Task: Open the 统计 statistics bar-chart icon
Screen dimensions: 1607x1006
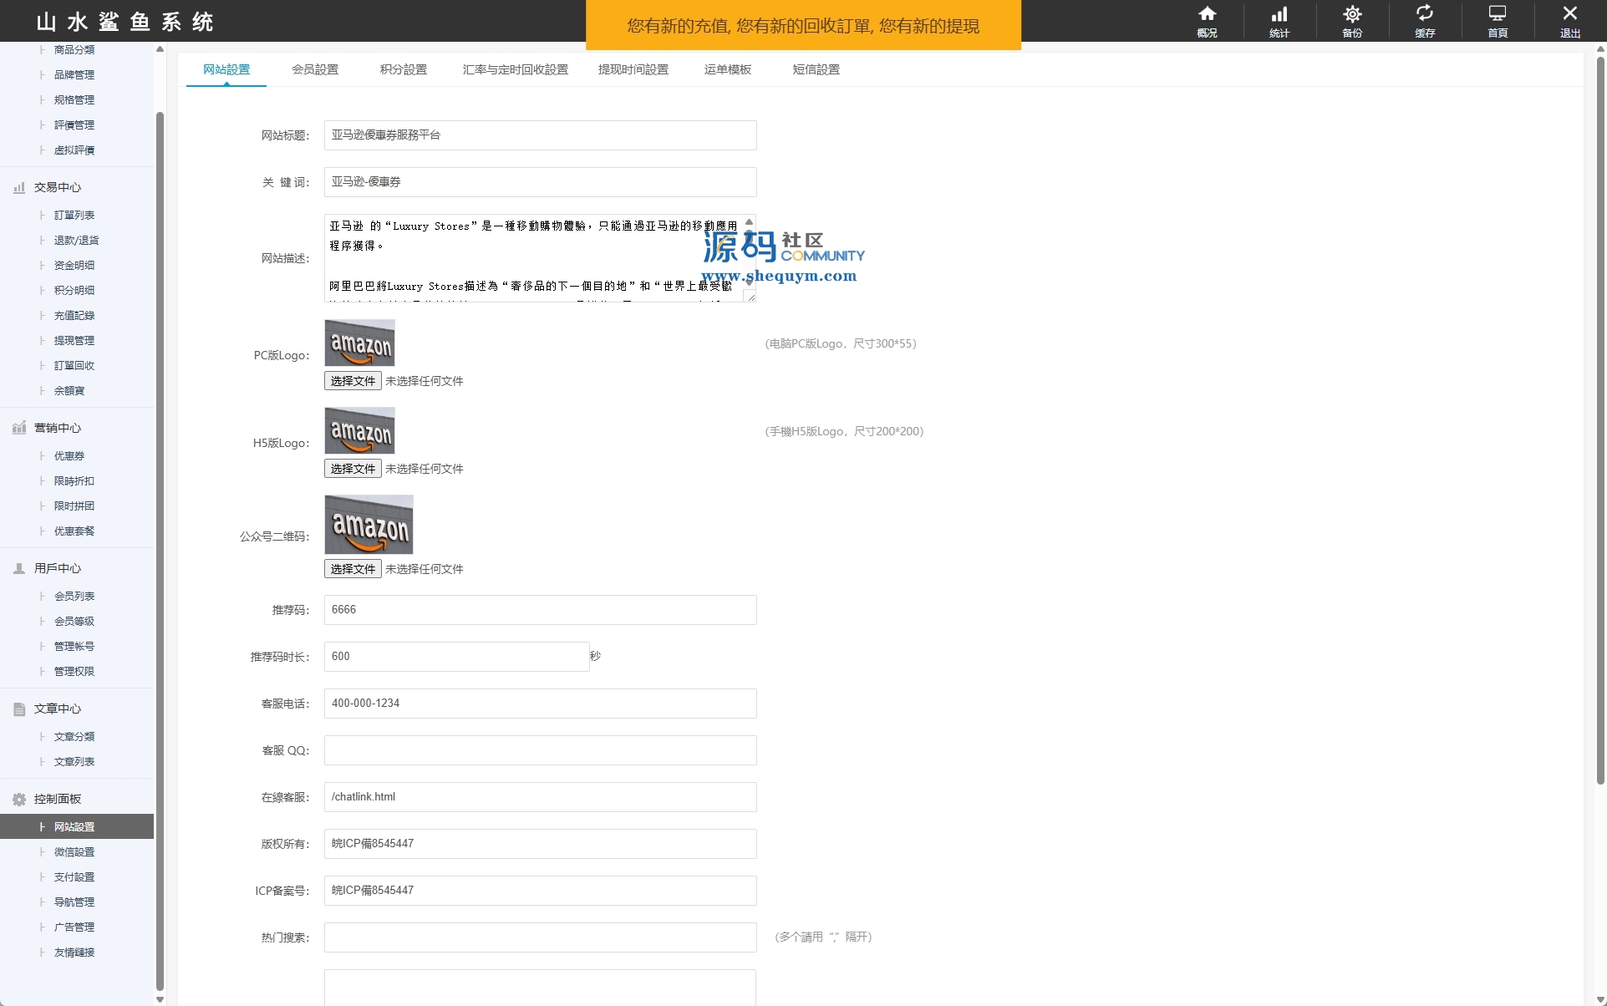Action: click(x=1279, y=20)
